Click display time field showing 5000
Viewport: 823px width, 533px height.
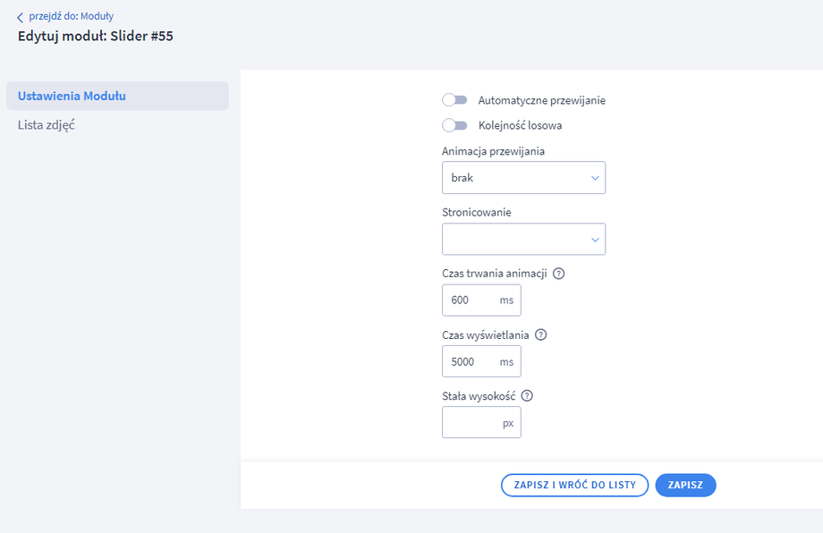tap(471, 361)
